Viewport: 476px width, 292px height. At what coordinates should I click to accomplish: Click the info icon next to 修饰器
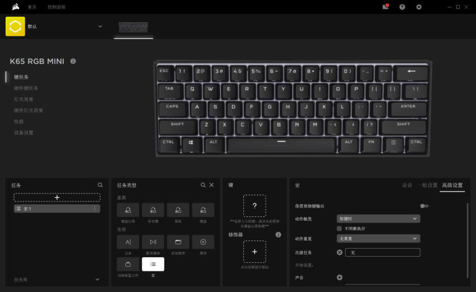278,235
